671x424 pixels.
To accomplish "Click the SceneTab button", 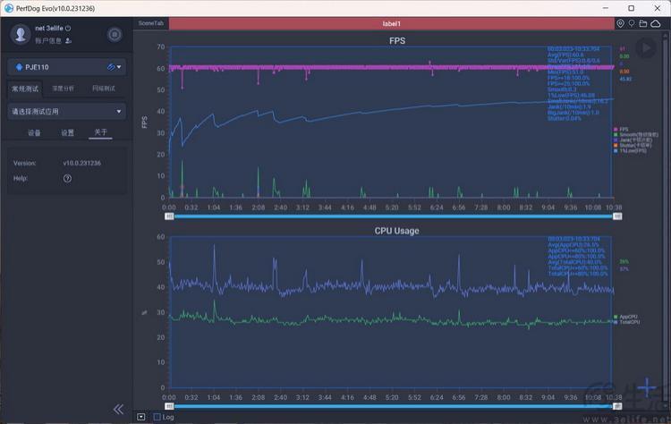I will (x=150, y=23).
